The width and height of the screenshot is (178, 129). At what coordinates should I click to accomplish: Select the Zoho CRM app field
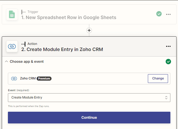(89, 79)
